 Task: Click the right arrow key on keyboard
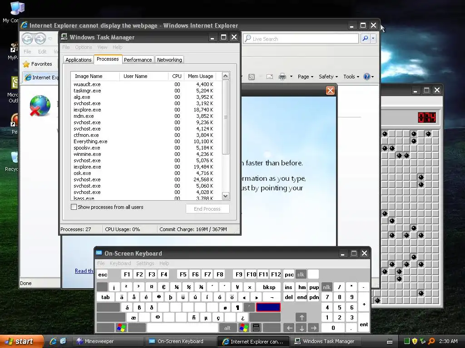tap(314, 328)
